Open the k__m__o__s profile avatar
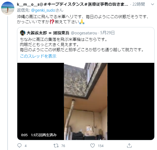The width and height of the screenshot is (157, 150). tap(8, 8)
